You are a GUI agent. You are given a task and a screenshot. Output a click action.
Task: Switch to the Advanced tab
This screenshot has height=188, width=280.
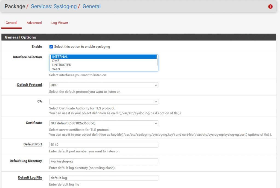(34, 23)
